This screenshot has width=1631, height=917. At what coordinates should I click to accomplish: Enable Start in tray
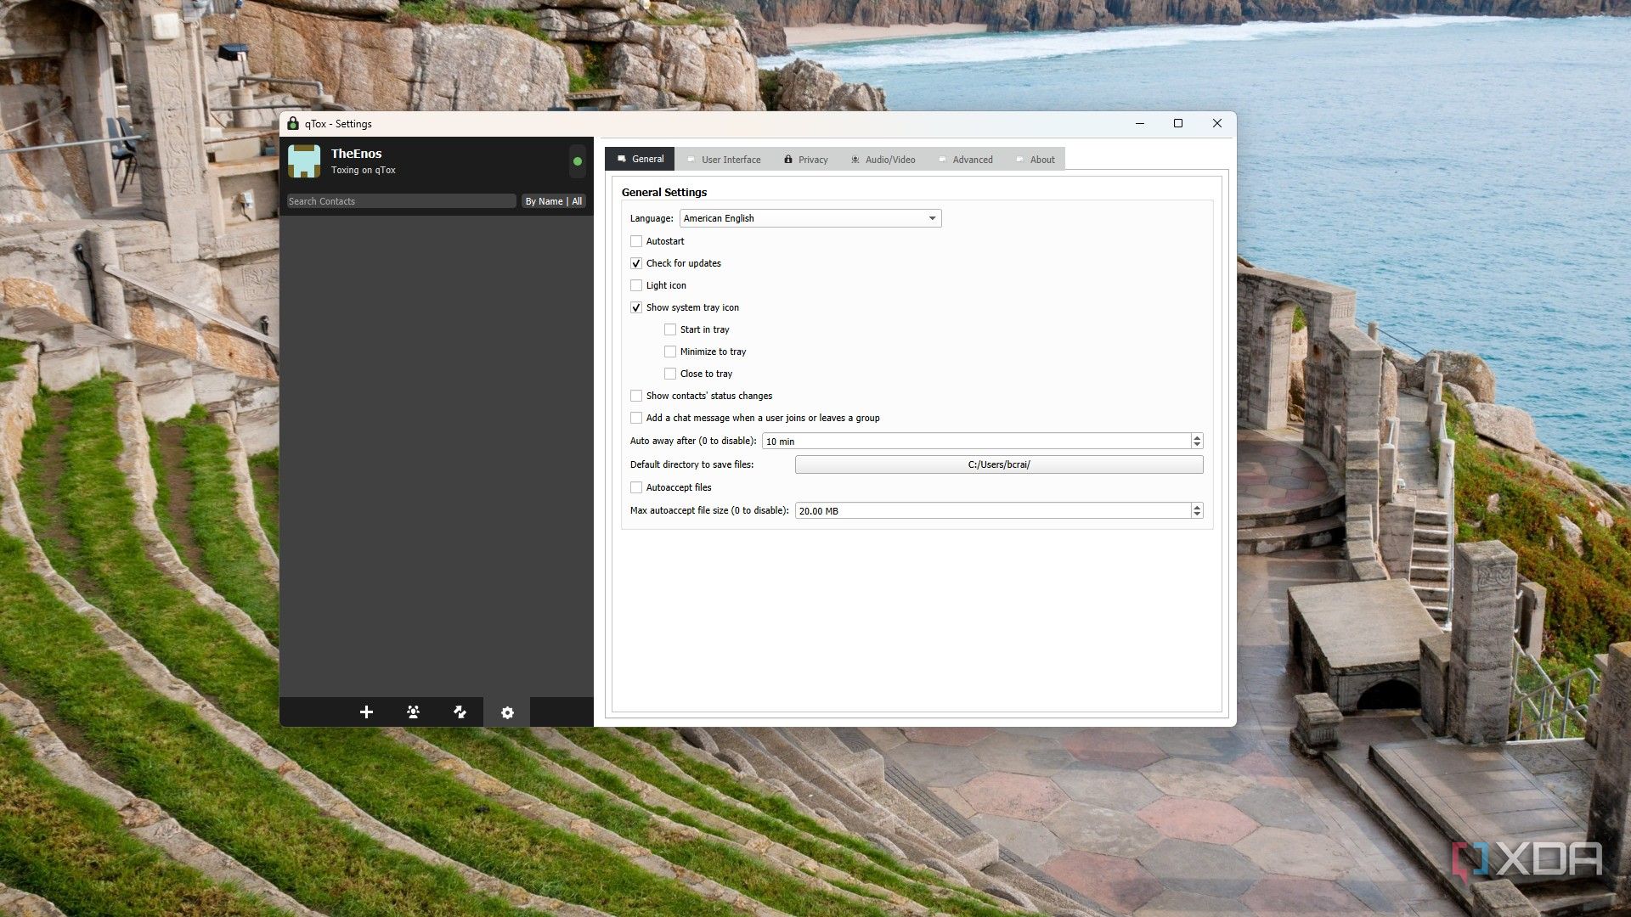click(x=670, y=329)
